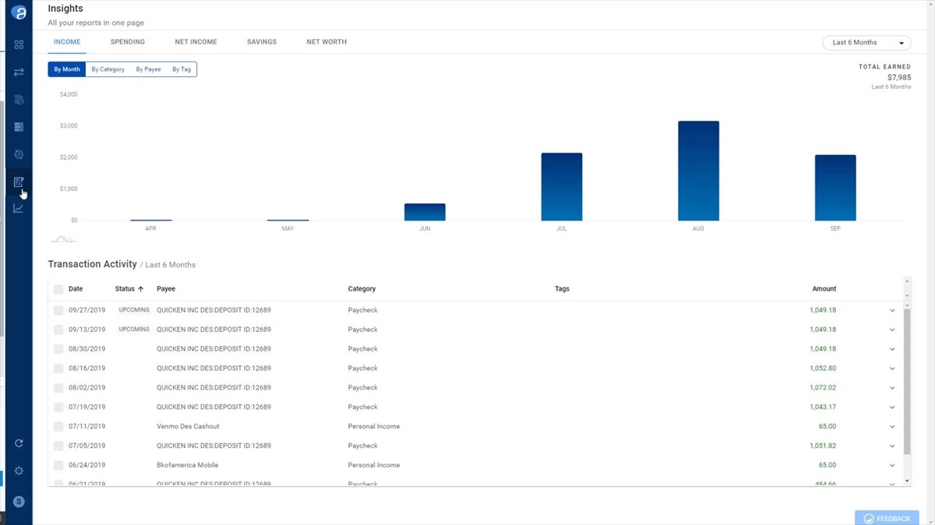Open the settings gear in sidebar
Screen dimensions: 935x525
pyautogui.click(x=19, y=471)
